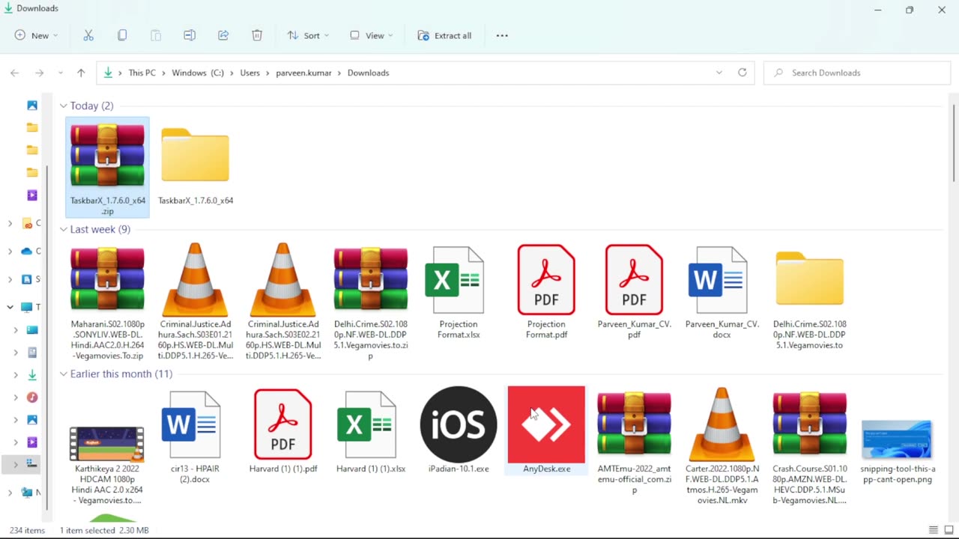959x539 pixels.
Task: Select Criminal.Justice S03E02 VLC file
Action: [x=283, y=279]
